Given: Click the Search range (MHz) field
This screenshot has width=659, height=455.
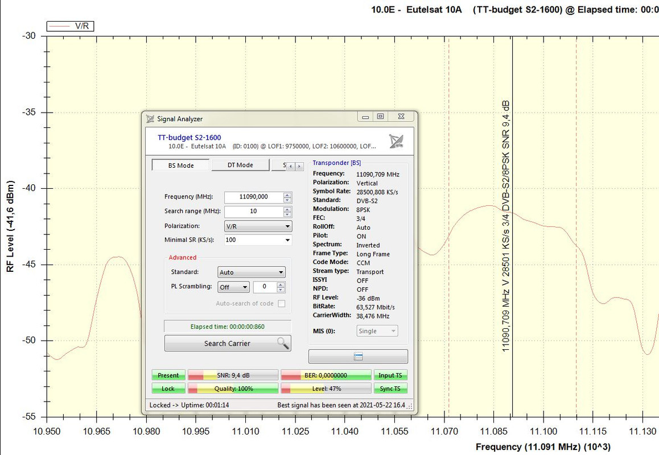Looking at the screenshot, I should (x=254, y=211).
